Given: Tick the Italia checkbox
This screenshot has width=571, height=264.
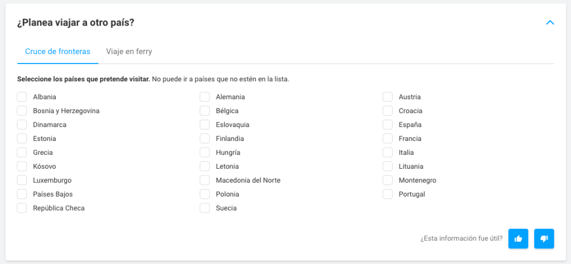Looking at the screenshot, I should 388,153.
